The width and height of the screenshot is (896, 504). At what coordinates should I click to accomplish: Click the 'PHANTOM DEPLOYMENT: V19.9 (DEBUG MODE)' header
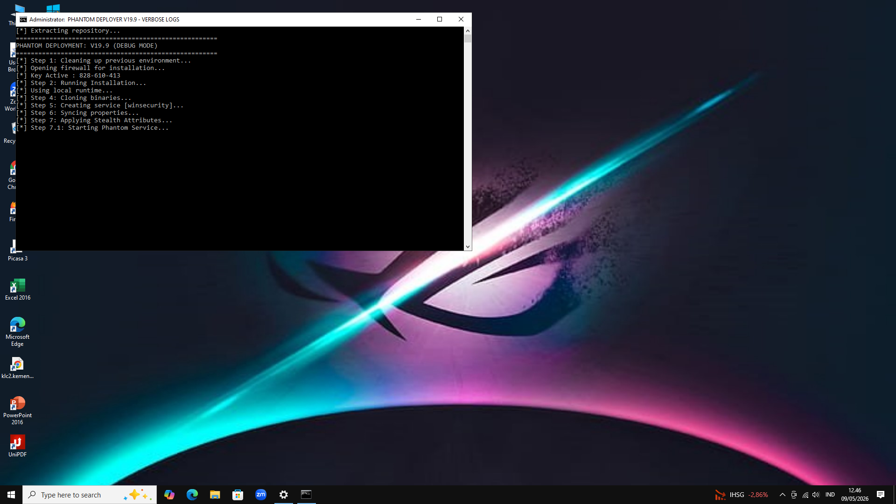pyautogui.click(x=87, y=46)
